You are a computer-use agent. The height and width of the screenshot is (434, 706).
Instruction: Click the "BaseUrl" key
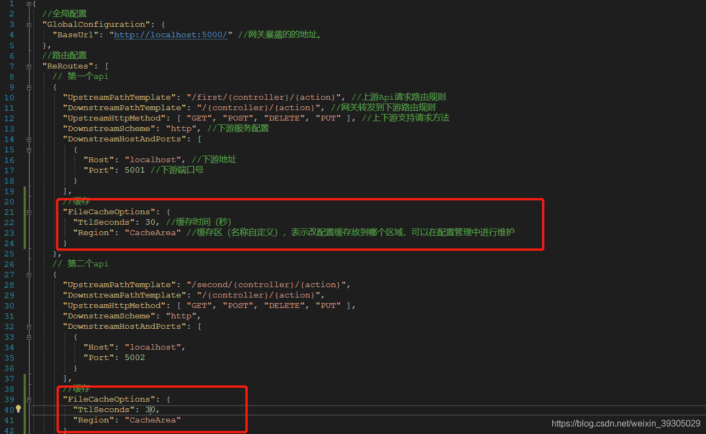pyautogui.click(x=76, y=35)
